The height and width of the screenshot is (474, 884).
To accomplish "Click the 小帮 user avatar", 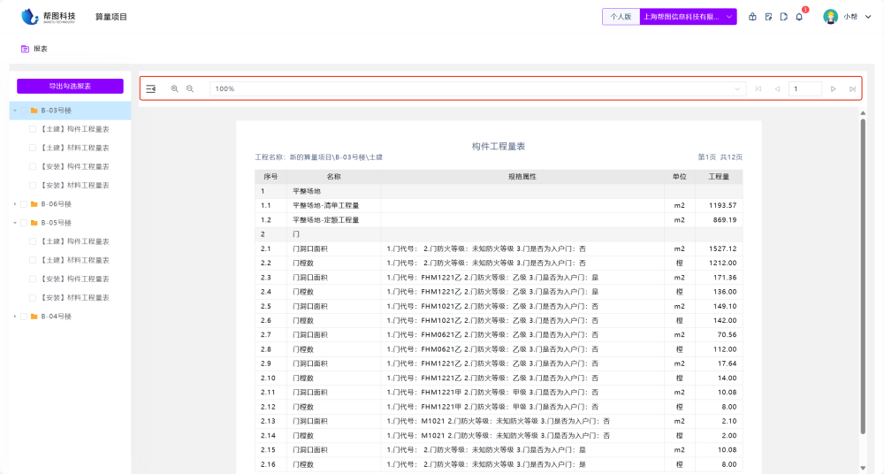I will (x=830, y=17).
